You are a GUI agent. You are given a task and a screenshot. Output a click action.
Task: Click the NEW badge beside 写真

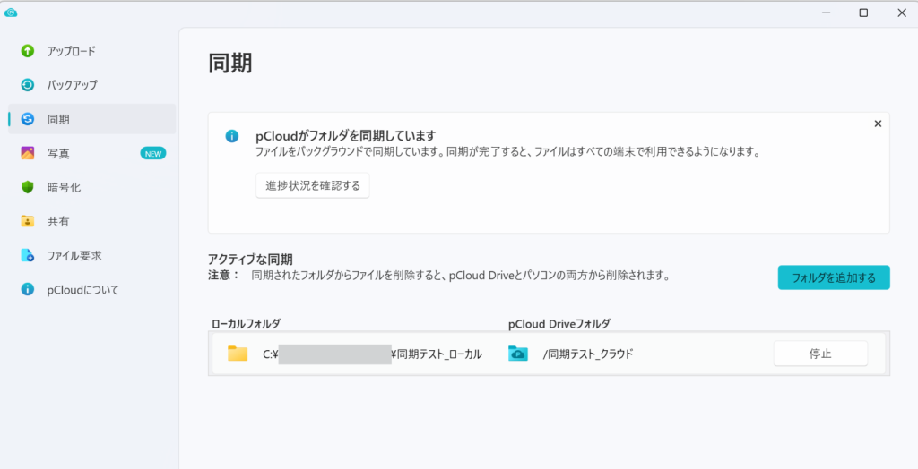153,153
